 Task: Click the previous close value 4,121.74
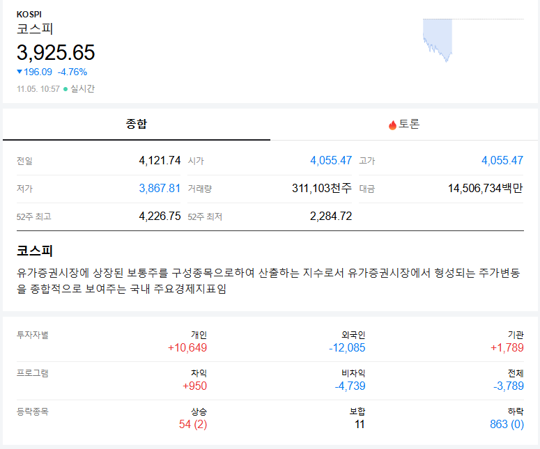tap(160, 160)
